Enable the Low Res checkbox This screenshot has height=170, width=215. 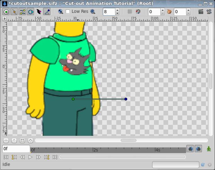tap(68, 12)
